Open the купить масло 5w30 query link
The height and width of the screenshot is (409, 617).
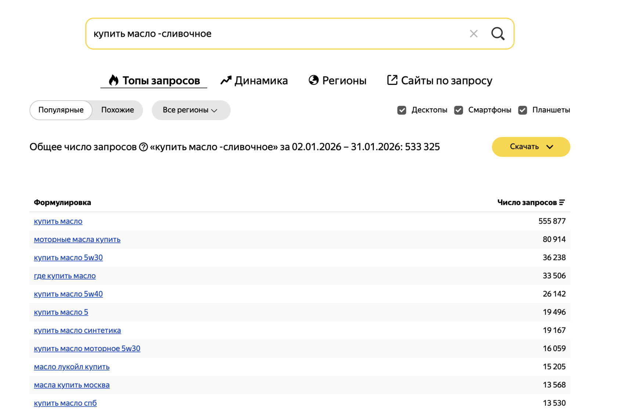pos(68,257)
